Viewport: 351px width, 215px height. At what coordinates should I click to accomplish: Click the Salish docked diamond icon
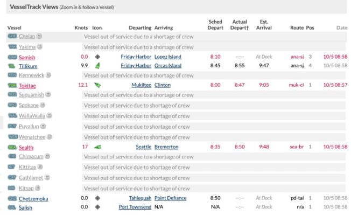point(97,207)
